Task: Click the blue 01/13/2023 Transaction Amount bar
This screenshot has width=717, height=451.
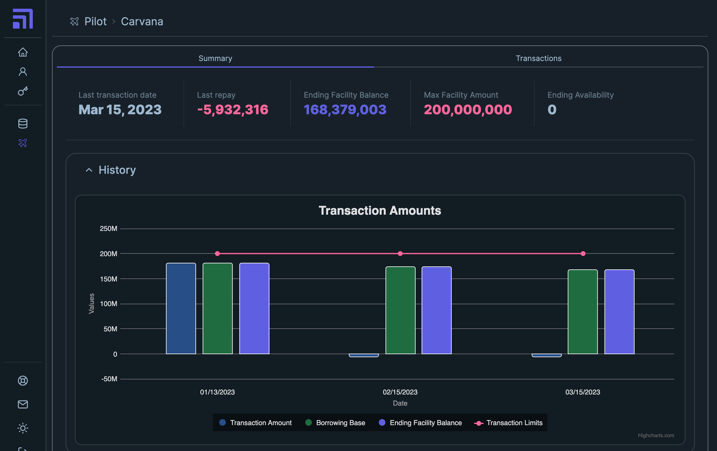Action: tap(181, 308)
